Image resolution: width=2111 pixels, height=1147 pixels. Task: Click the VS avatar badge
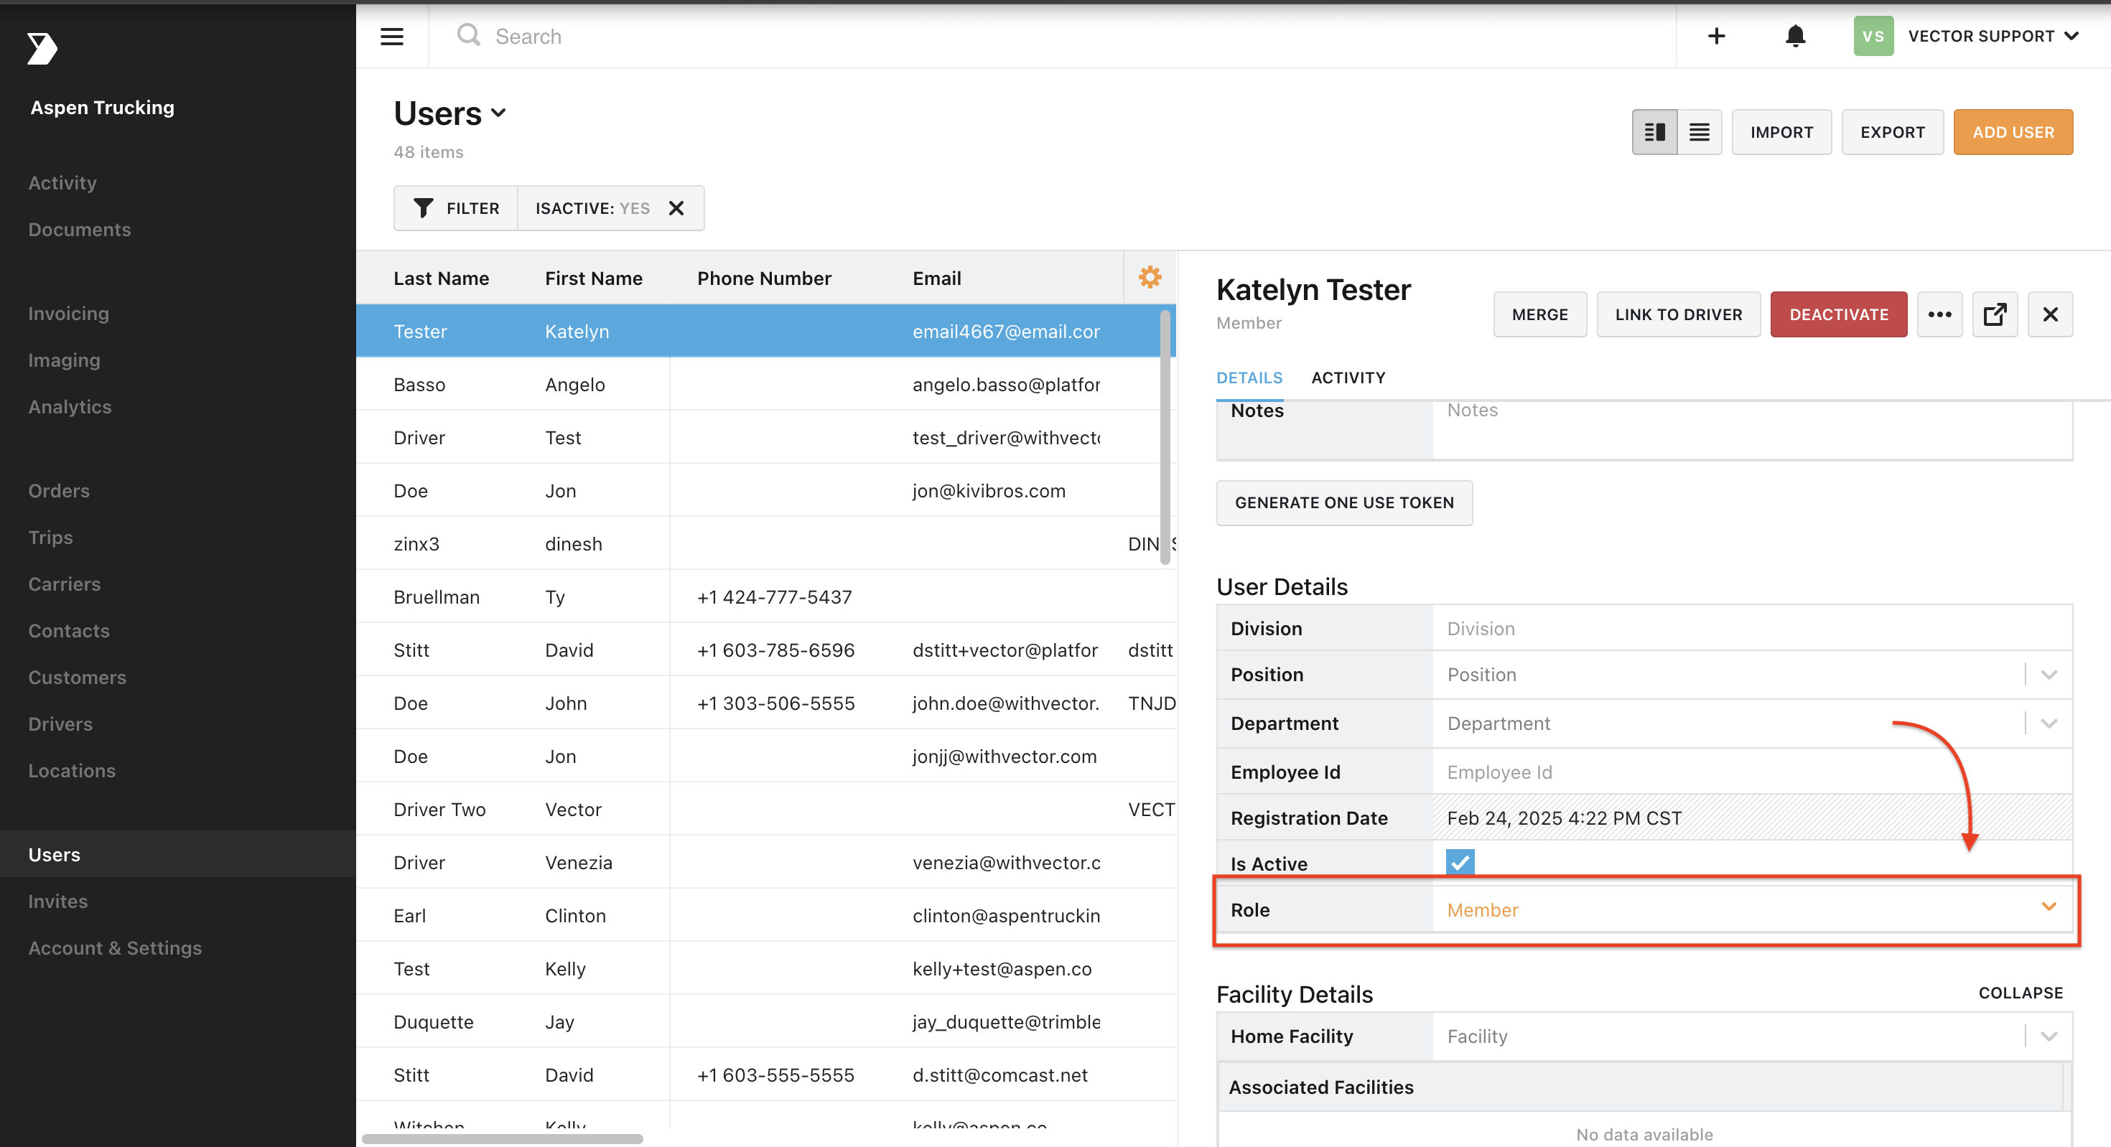coord(1873,36)
